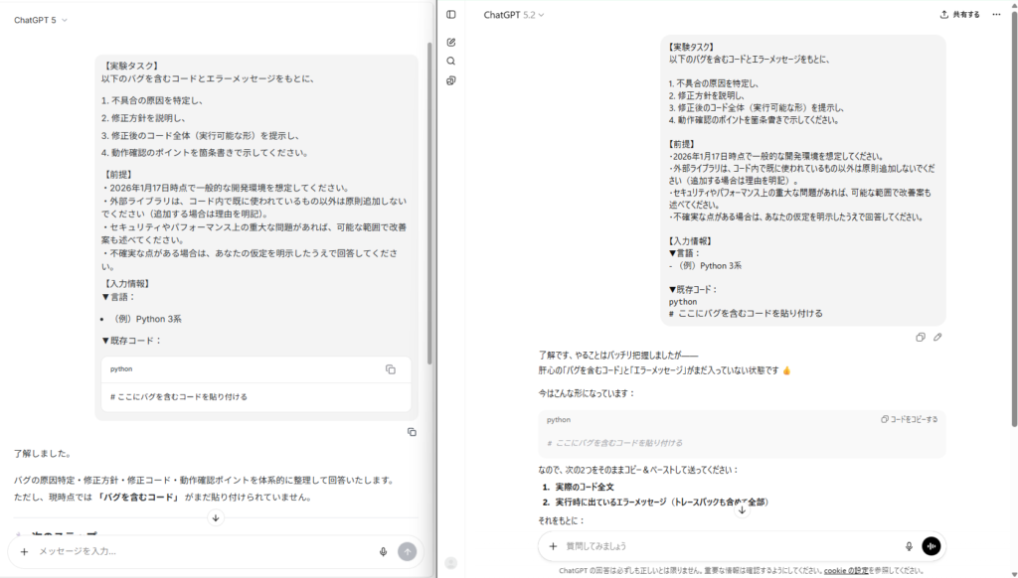Open the ChatGPT 5 model dropdown
The width and height of the screenshot is (1018, 578).
click(41, 20)
